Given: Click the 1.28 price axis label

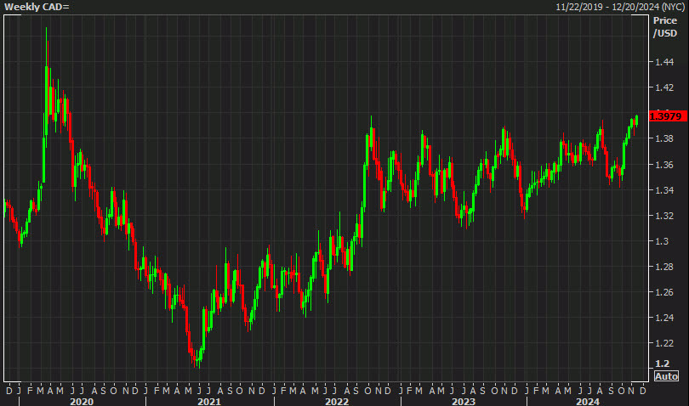Looking at the screenshot, I should (664, 267).
